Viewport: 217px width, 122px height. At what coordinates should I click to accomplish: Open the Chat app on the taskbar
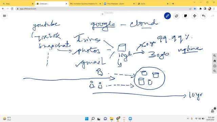[x=105, y=119]
